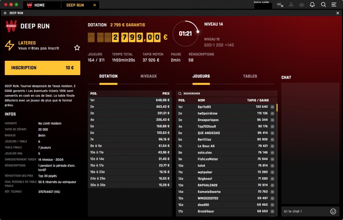Click the INSCRIPTION 10 € button
The height and width of the screenshot is (220, 343).
43,68
